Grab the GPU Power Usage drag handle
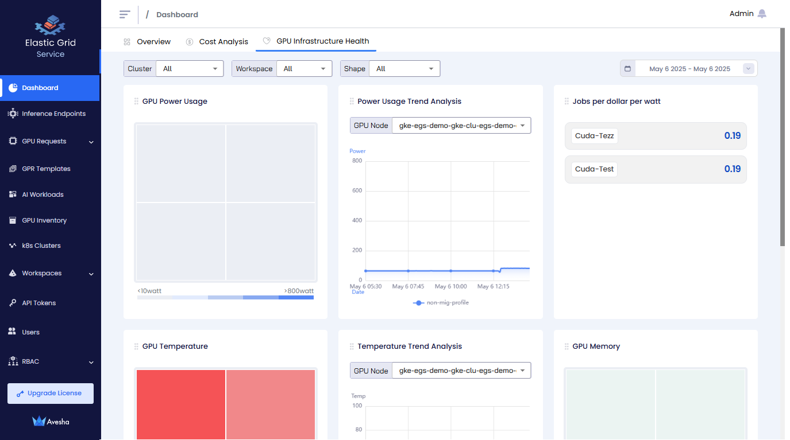Image resolution: width=790 pixels, height=440 pixels. click(x=136, y=102)
